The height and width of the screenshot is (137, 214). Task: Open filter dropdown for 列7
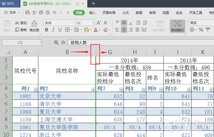[x=121, y=90]
